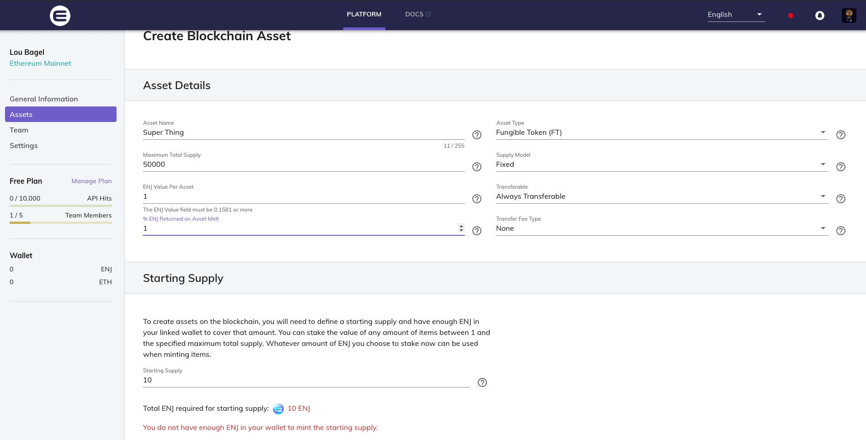866x440 pixels.
Task: Open Asset Type dropdown Fungible Token
Action: 662,133
